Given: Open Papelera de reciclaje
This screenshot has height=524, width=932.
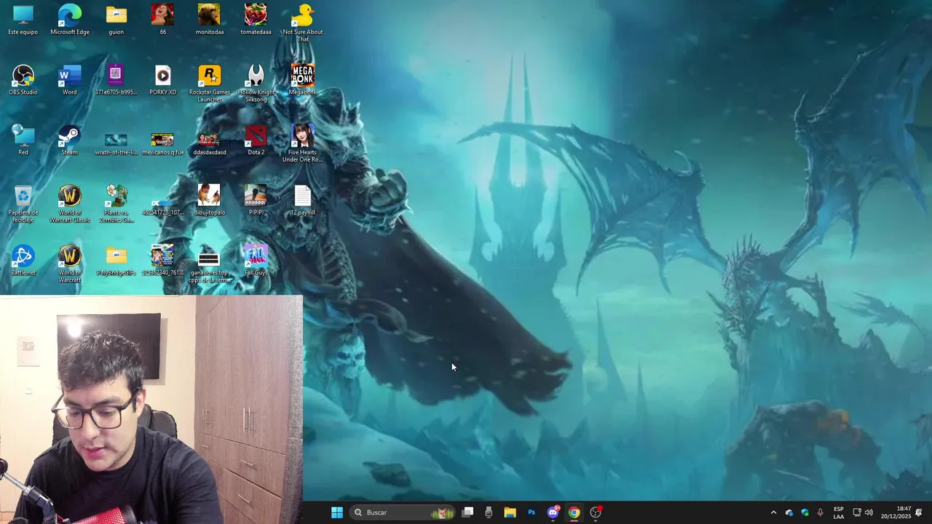Looking at the screenshot, I should coord(23,204).
